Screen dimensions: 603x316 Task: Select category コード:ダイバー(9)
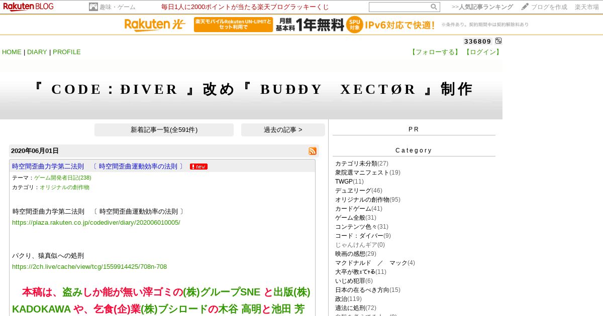(x=363, y=236)
